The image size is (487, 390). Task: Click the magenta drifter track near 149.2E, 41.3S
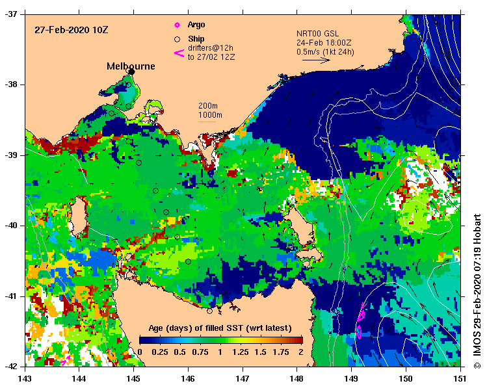tap(360, 320)
